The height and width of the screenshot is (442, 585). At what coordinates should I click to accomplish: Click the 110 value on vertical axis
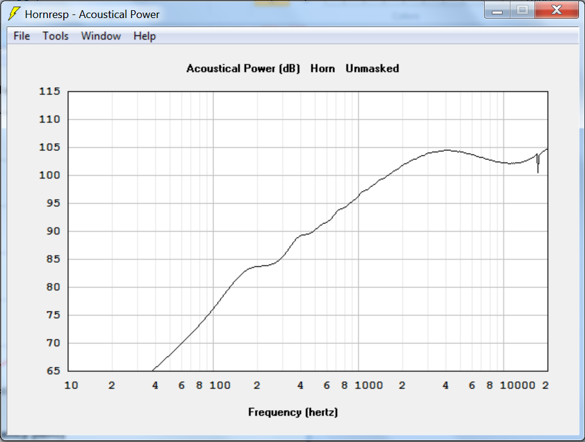pyautogui.click(x=50, y=120)
